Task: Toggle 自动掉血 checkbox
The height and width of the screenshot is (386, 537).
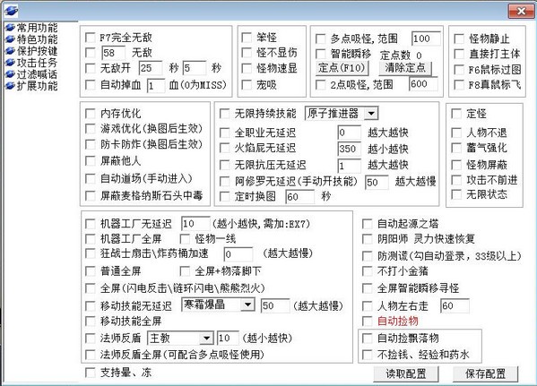Action: [90, 85]
